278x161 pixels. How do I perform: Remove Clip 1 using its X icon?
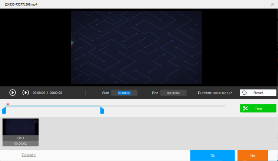(36, 121)
